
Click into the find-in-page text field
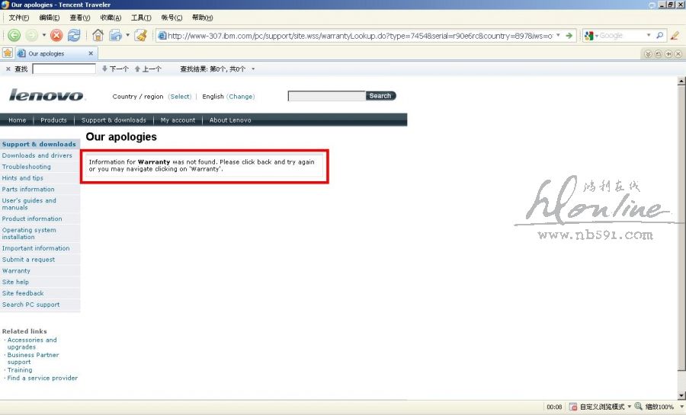click(x=64, y=69)
